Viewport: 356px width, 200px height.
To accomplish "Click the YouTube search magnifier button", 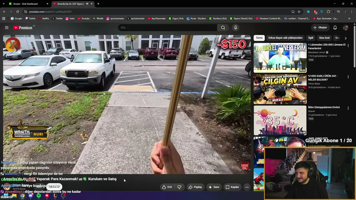I will pyautogui.click(x=223, y=27).
